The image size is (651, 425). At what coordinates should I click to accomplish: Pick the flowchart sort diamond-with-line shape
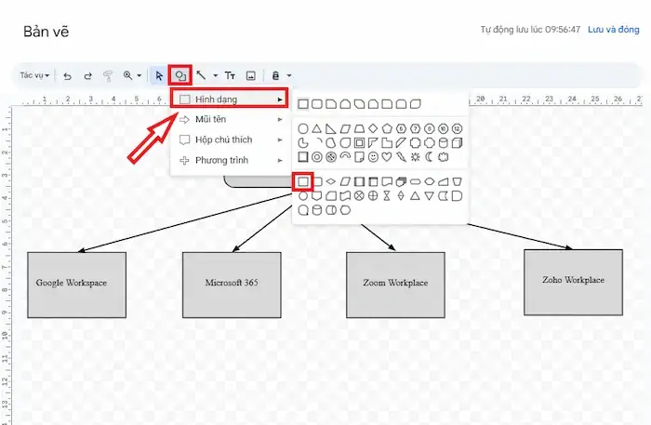401,196
